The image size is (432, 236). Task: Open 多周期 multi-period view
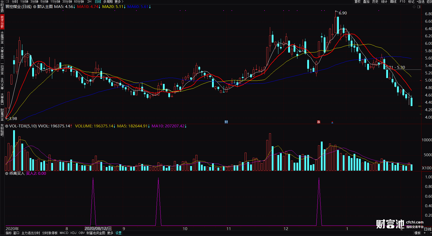(x=108, y=2)
